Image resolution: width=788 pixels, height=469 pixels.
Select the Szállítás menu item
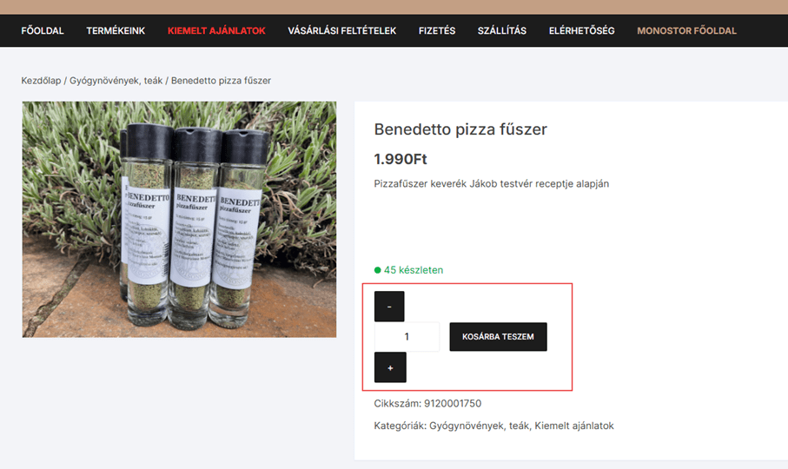coord(502,30)
